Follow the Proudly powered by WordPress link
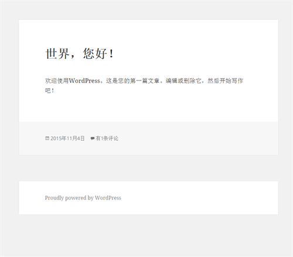The width and height of the screenshot is (293, 257). pyautogui.click(x=83, y=198)
